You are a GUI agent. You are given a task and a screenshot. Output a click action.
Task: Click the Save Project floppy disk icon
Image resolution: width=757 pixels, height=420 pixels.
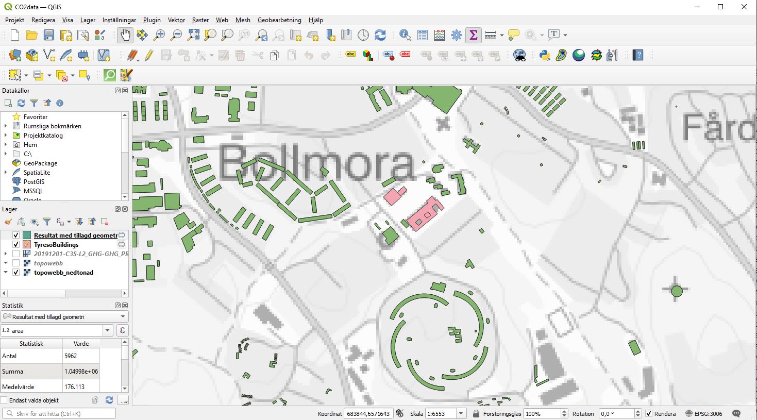49,35
